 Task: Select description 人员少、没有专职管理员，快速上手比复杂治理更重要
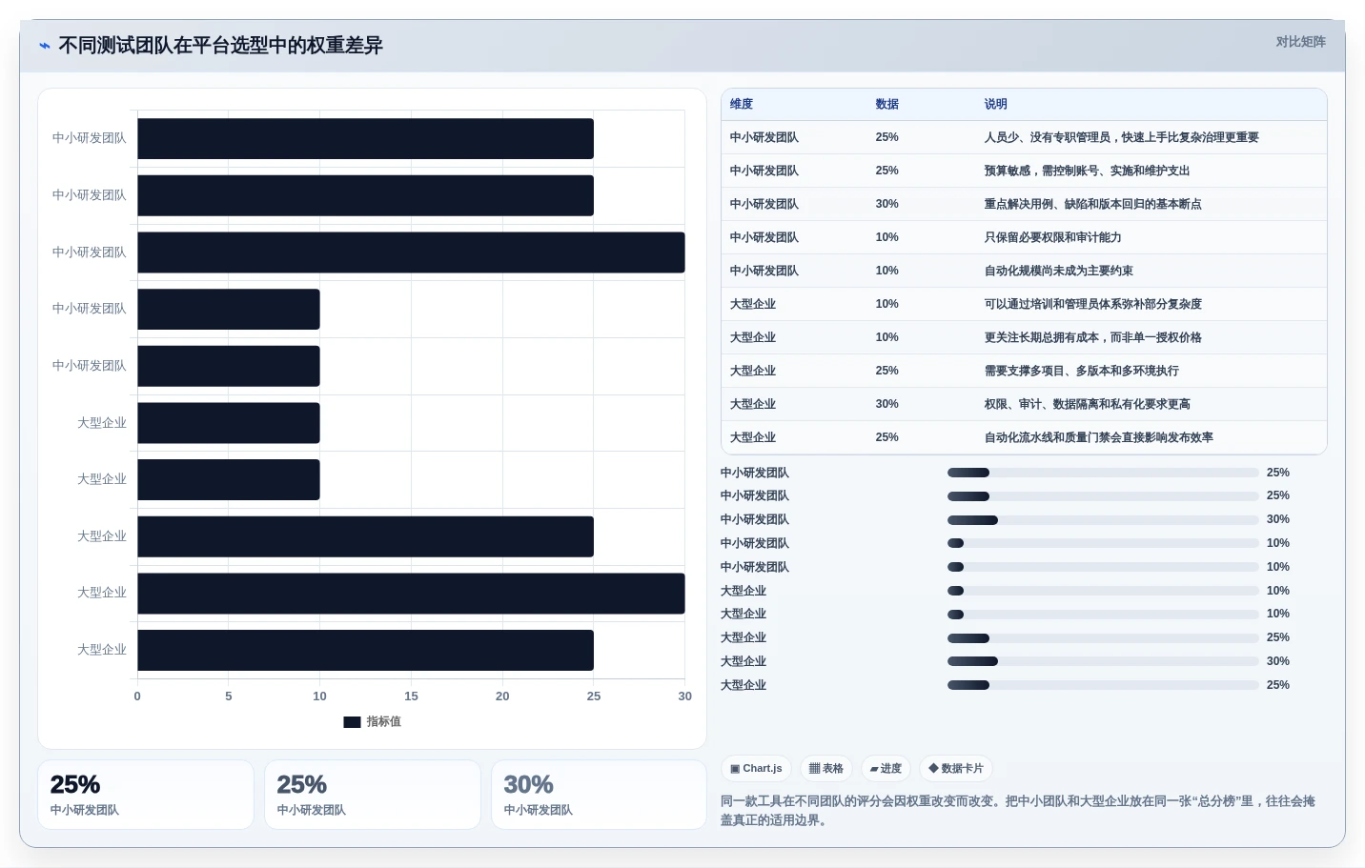[x=1121, y=137]
